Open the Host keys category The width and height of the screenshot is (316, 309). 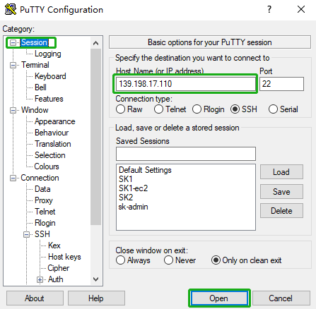tap(64, 257)
